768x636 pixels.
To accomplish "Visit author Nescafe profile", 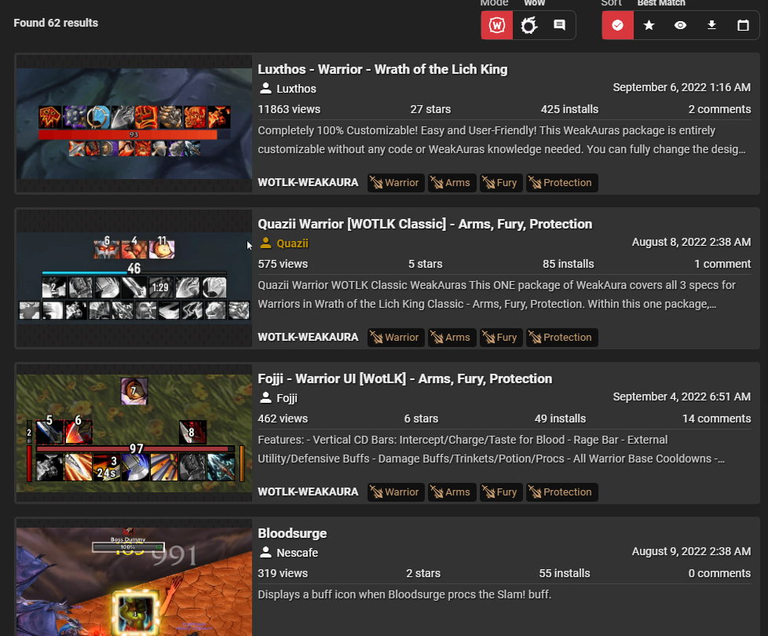I will [x=298, y=553].
